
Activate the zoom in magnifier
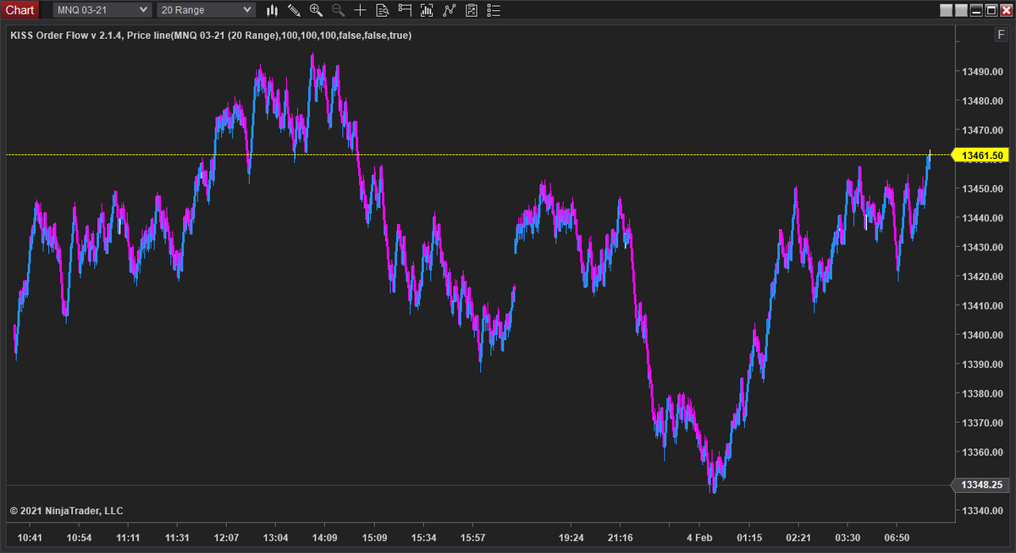316,10
